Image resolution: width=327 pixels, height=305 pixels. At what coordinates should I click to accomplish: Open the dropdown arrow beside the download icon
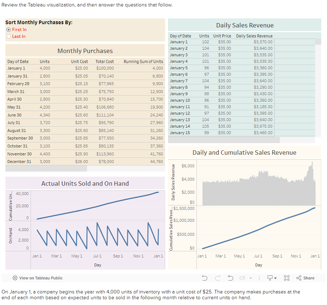275,278
